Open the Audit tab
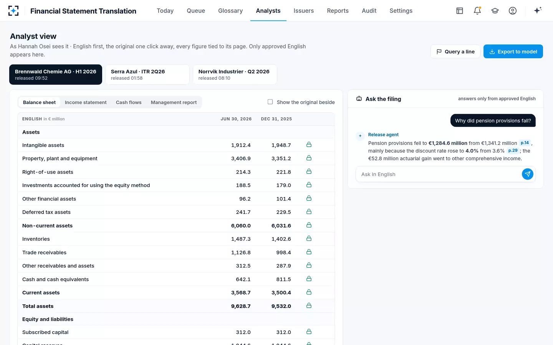 click(369, 11)
